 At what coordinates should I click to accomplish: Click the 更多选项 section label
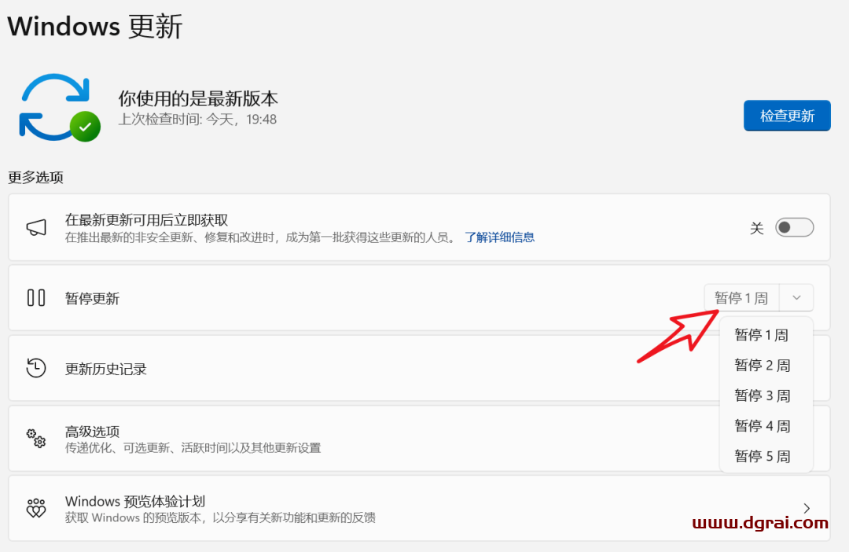point(35,178)
